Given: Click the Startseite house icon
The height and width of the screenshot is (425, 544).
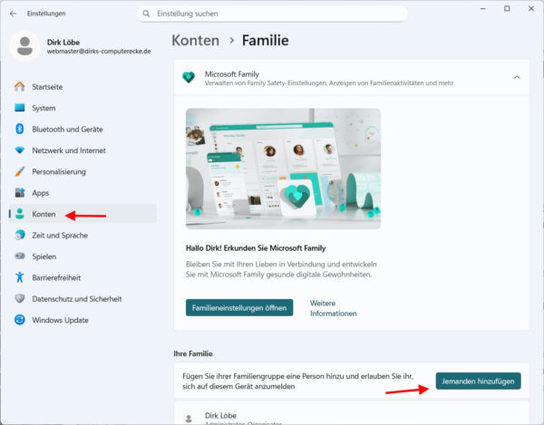Looking at the screenshot, I should (x=20, y=87).
